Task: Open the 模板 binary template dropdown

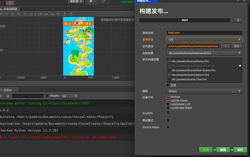Action: point(204,91)
